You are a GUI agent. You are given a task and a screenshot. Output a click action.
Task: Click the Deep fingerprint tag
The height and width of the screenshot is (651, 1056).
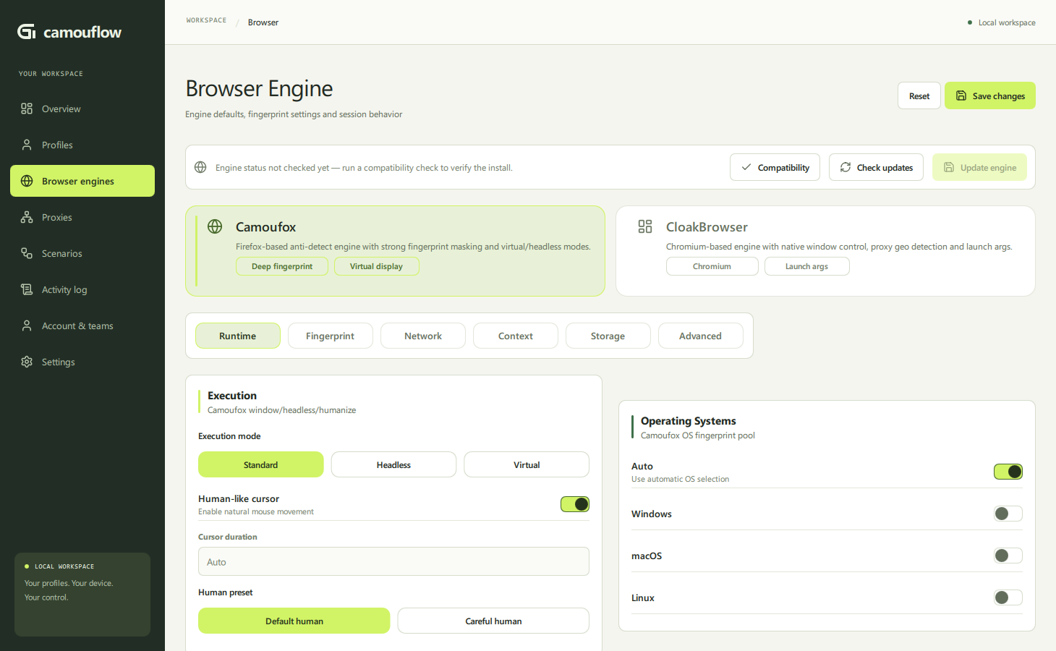pos(282,266)
